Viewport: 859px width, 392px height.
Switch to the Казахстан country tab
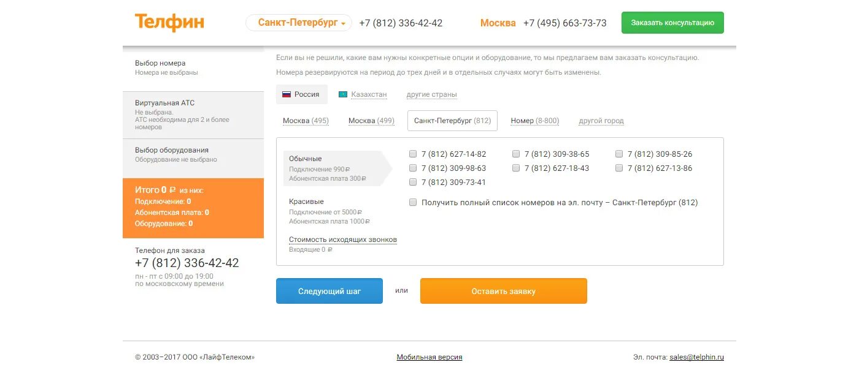(363, 94)
